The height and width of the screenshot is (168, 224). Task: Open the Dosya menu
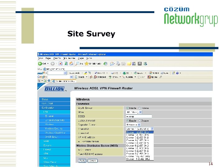(x=40, y=58)
